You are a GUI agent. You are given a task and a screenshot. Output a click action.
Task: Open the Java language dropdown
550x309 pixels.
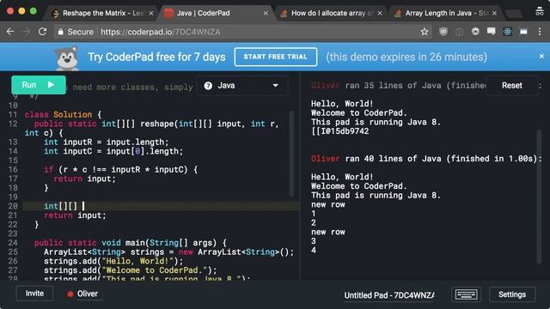tap(242, 86)
